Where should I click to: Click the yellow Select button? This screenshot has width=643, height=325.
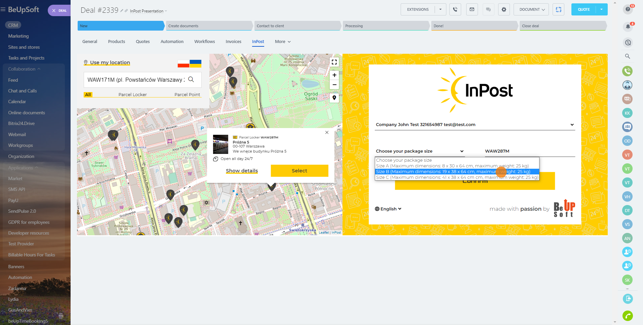(299, 171)
